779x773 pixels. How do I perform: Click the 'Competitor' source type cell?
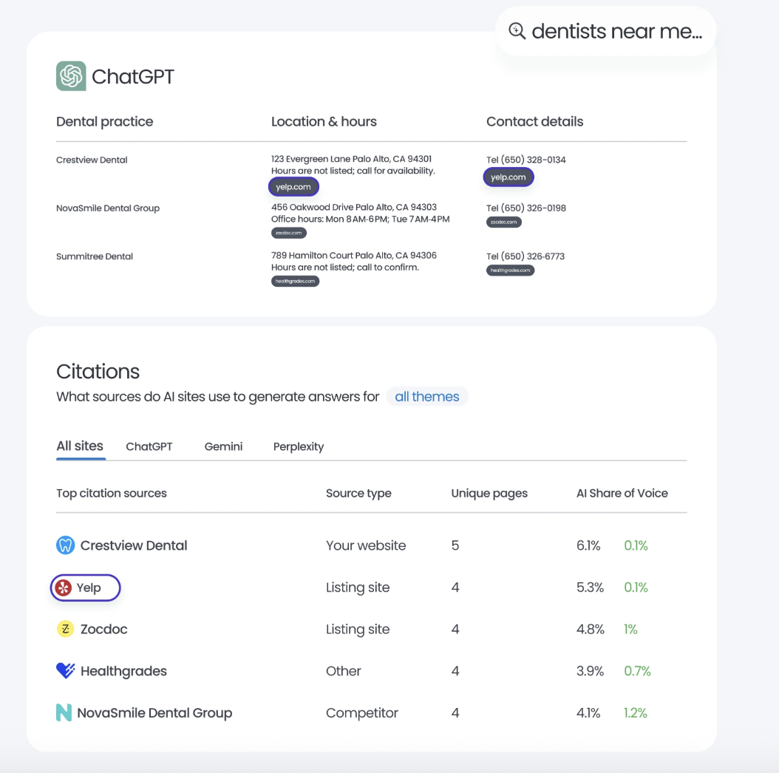point(361,713)
